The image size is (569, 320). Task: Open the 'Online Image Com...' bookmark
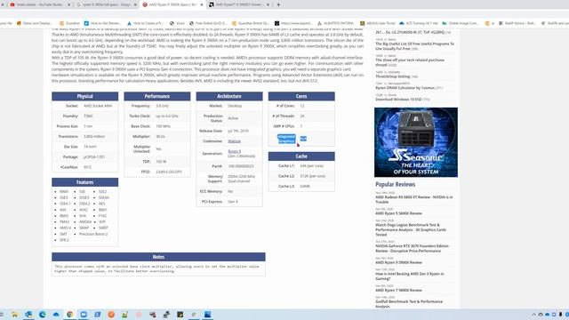(461, 23)
